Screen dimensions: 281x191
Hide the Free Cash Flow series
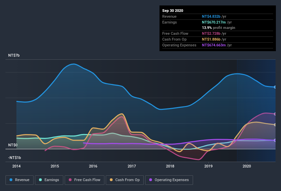pyautogui.click(x=85, y=180)
